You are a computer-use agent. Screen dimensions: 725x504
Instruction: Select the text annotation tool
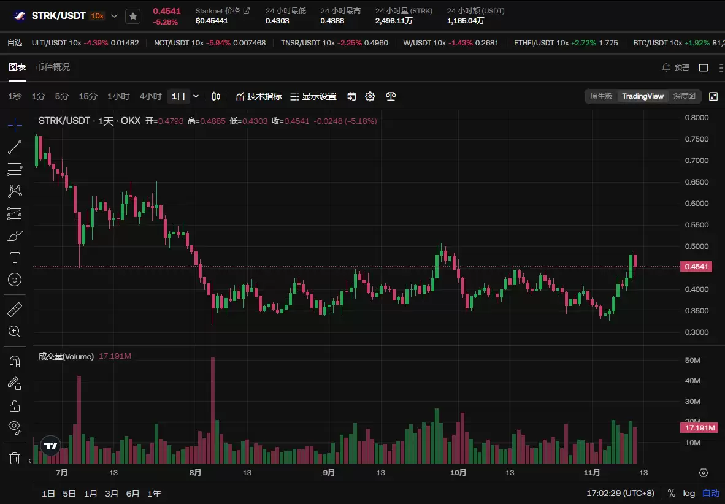(x=15, y=258)
